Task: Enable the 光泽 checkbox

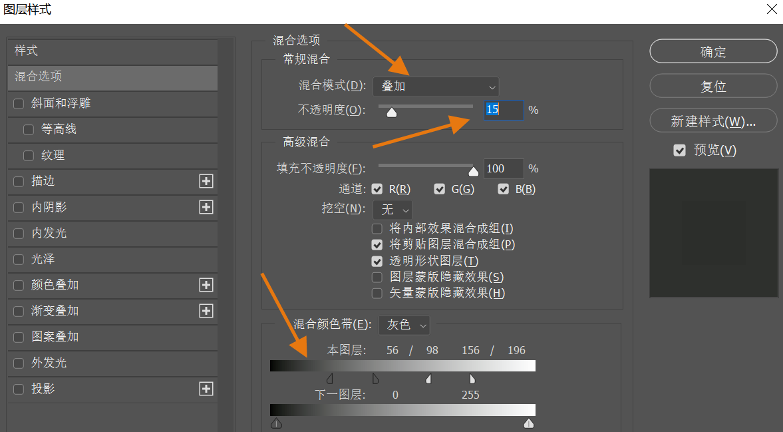Action: point(19,259)
